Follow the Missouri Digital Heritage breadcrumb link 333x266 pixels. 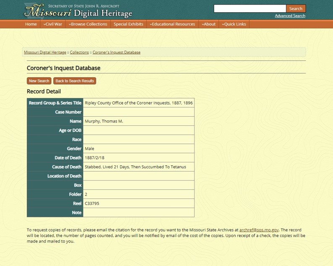pos(45,52)
